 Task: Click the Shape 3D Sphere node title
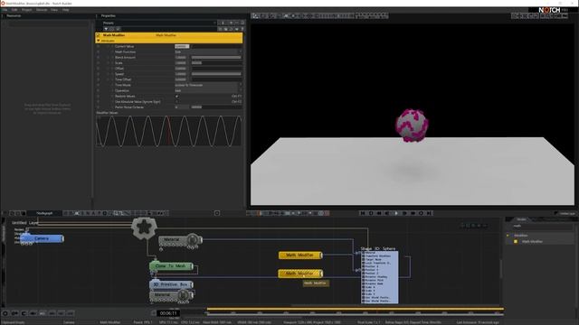tap(378, 249)
